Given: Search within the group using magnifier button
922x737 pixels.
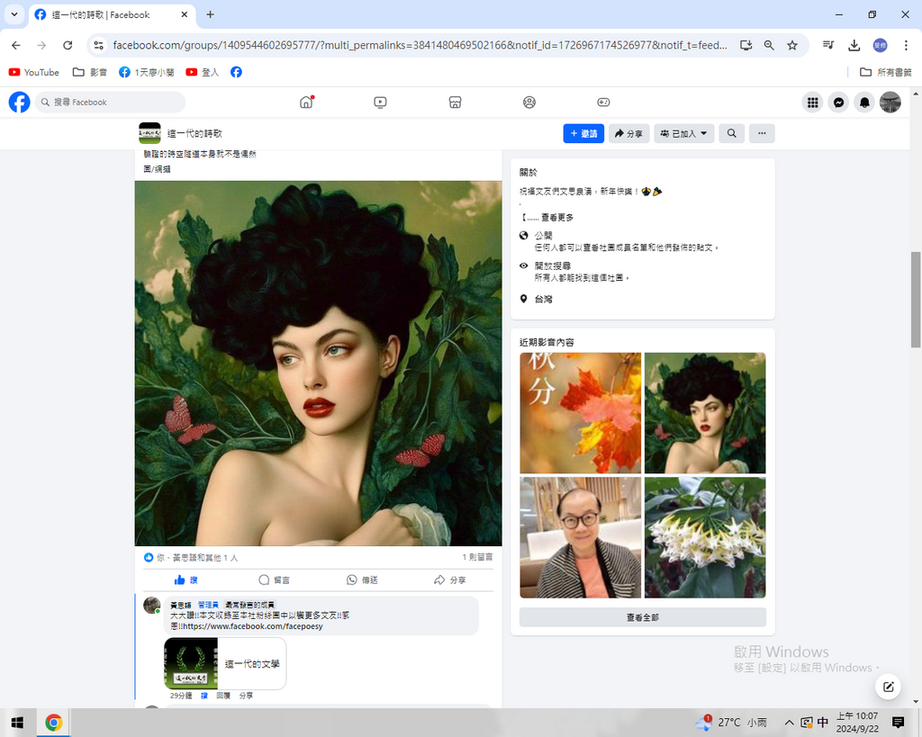Looking at the screenshot, I should (731, 133).
